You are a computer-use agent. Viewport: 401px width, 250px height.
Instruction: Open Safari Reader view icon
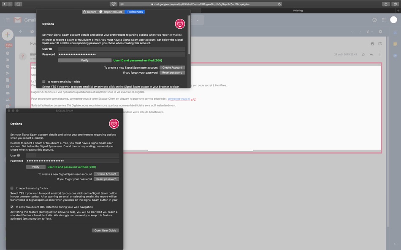[x=122, y=4]
